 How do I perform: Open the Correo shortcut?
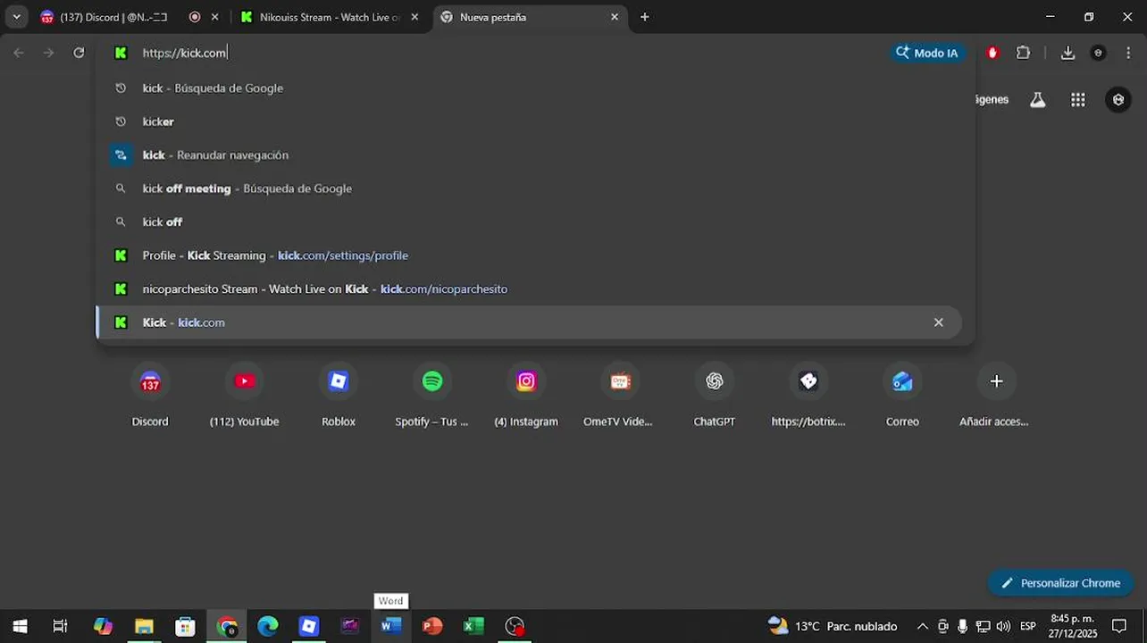[x=902, y=396]
